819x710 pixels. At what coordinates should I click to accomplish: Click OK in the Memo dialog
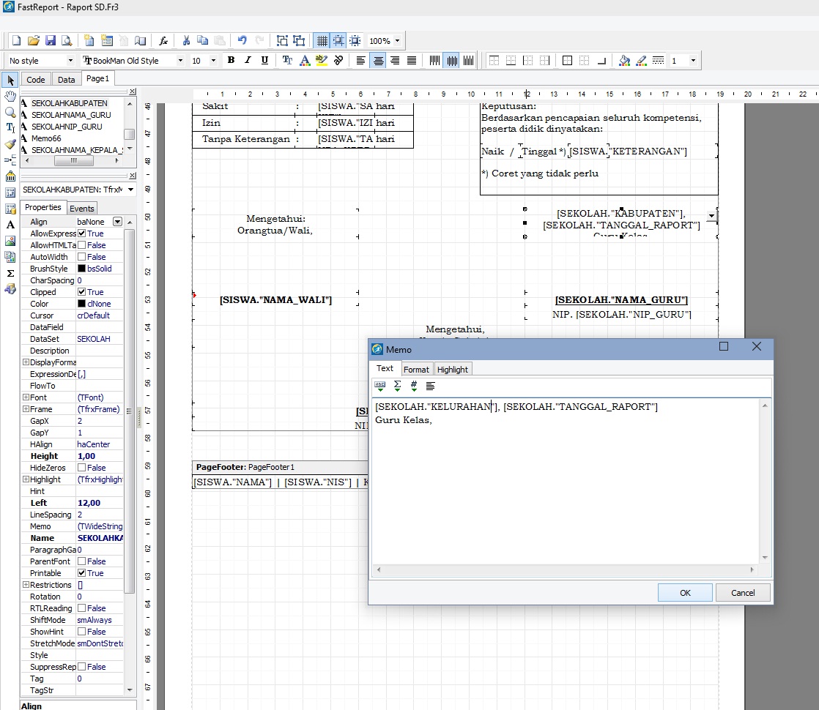point(684,593)
